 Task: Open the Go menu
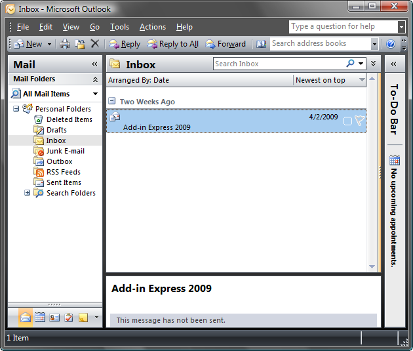pos(94,27)
